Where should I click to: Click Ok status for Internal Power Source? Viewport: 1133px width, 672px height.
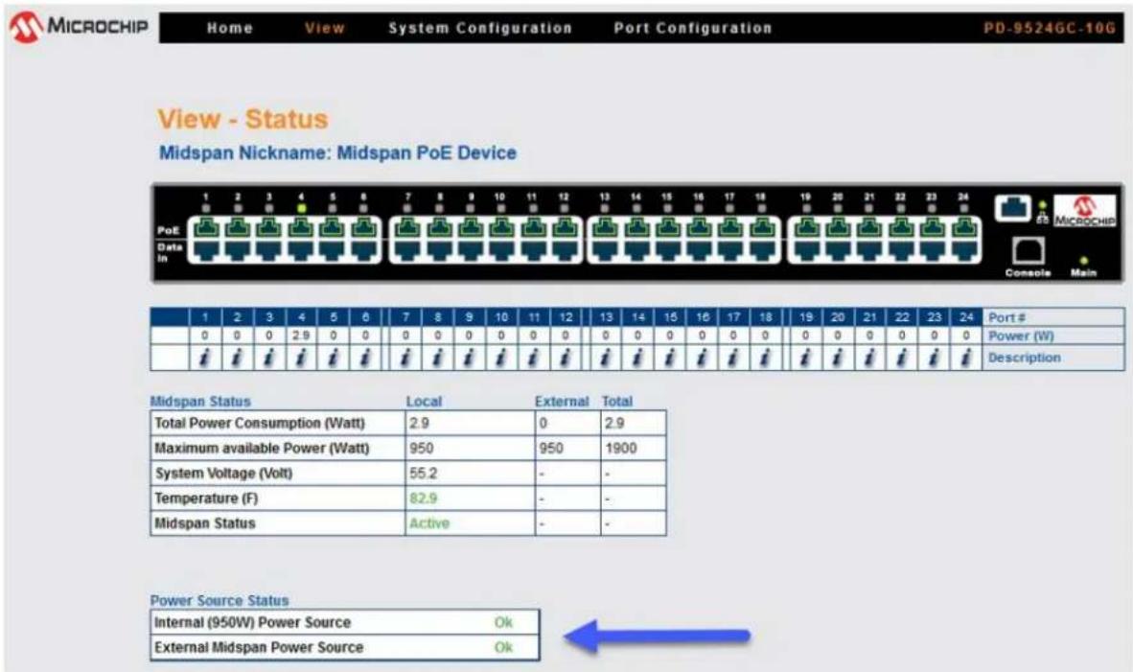[503, 622]
